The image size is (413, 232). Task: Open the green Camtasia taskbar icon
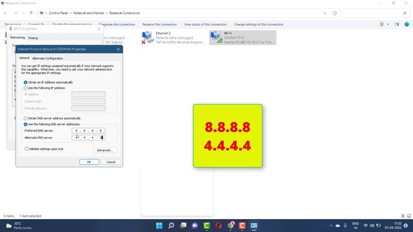pyautogui.click(x=206, y=226)
